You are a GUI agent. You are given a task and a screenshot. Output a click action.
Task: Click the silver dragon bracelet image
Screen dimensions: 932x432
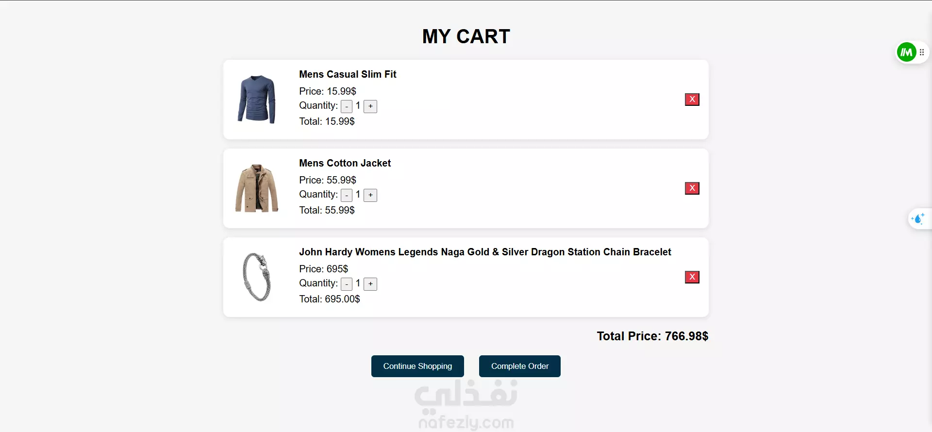(x=256, y=277)
